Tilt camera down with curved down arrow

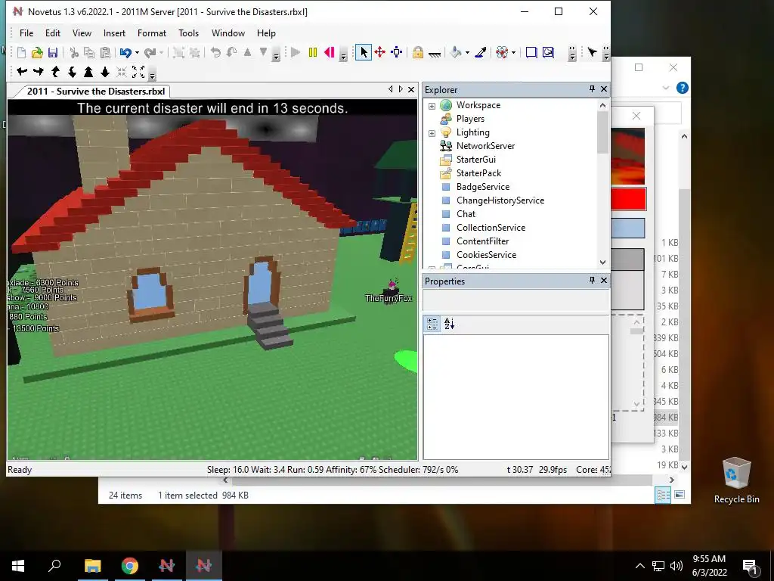point(72,72)
